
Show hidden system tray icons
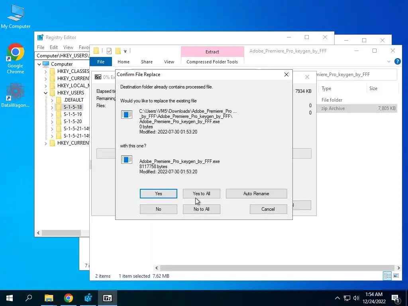click(x=337, y=298)
